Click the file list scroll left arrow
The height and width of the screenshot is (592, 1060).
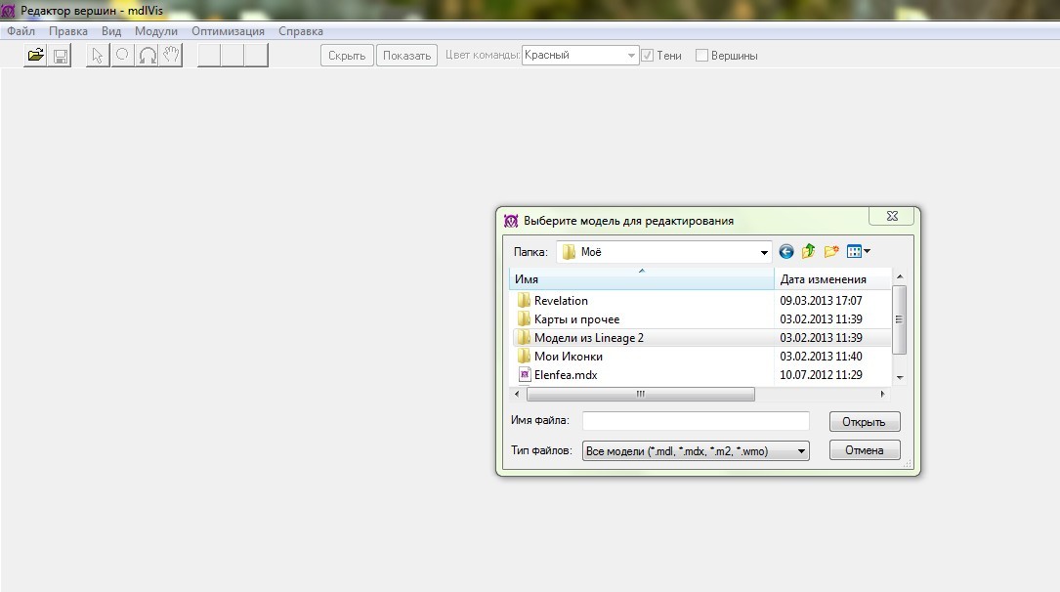[517, 394]
